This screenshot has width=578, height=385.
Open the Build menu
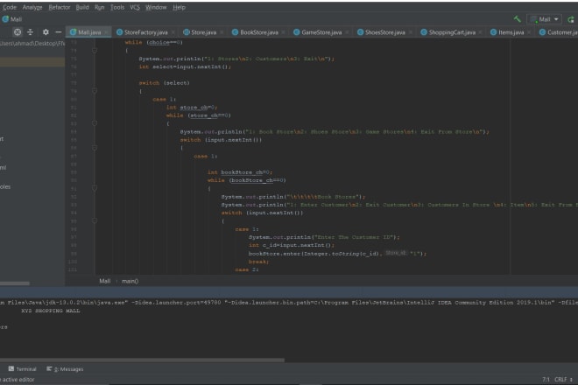click(82, 7)
